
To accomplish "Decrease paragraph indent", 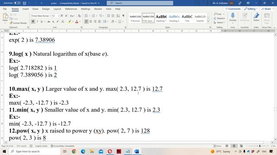I will coord(109,16).
